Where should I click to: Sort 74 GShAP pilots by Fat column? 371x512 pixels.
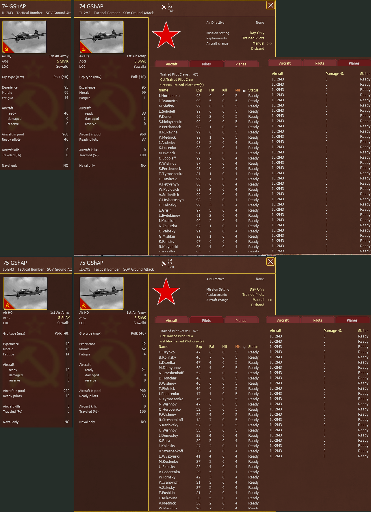(212, 90)
